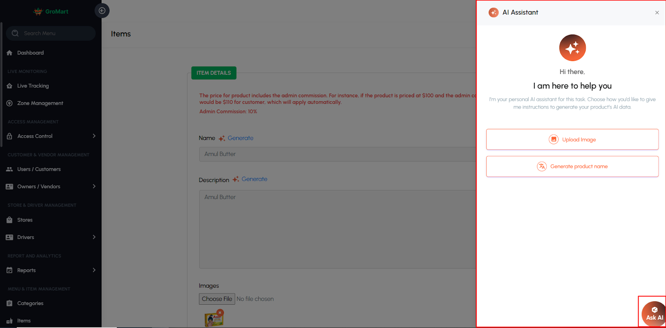This screenshot has height=328, width=666.
Task: Click the Live Tracking icon
Action: pyautogui.click(x=10, y=86)
